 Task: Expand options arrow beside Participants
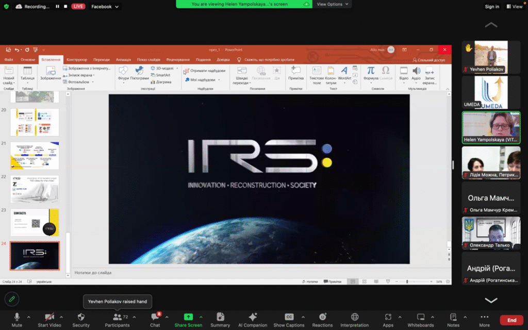coord(135,317)
